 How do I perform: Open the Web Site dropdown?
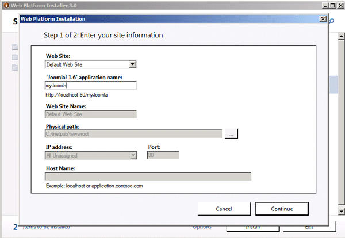click(x=132, y=64)
